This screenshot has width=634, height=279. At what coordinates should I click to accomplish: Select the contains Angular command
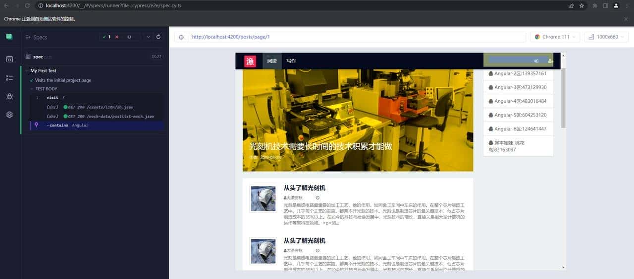(x=97, y=125)
